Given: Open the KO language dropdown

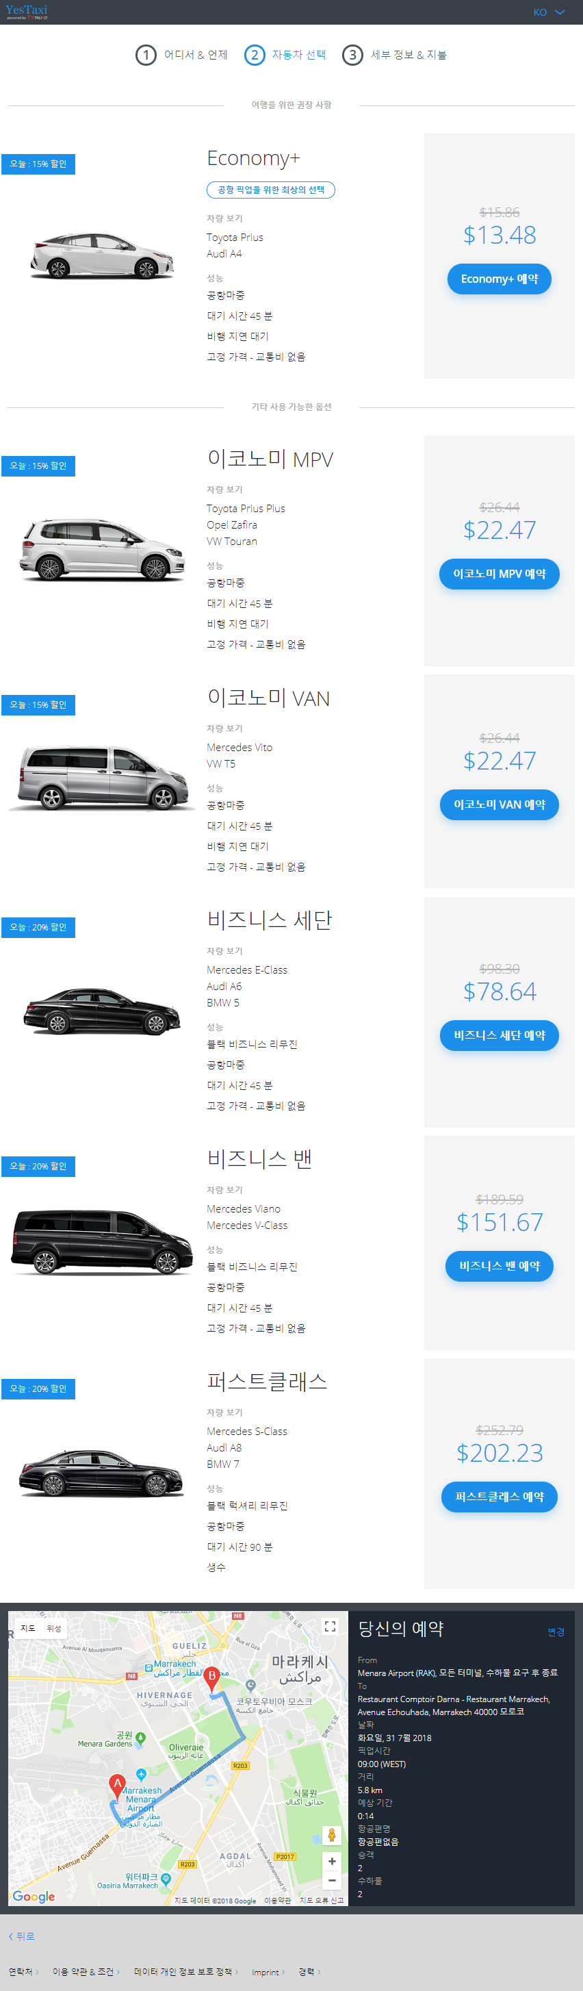Looking at the screenshot, I should coord(548,12).
